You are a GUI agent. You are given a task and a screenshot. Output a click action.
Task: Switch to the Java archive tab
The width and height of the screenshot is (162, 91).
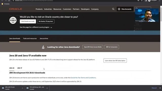click(44, 38)
